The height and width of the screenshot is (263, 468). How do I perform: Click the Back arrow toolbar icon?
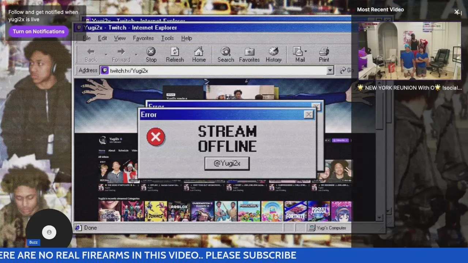(91, 52)
